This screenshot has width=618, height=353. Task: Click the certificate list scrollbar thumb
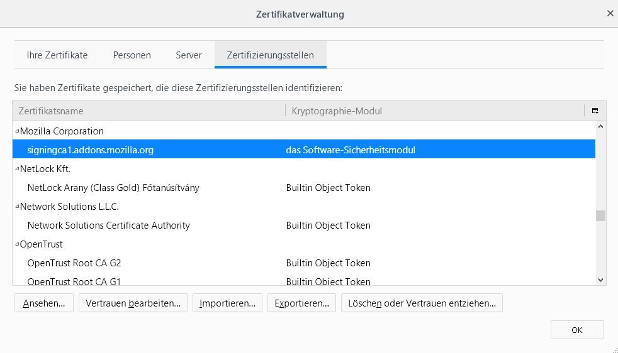pos(600,215)
